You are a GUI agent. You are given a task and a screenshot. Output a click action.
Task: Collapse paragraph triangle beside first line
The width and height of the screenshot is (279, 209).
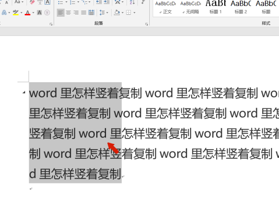pos(24,92)
